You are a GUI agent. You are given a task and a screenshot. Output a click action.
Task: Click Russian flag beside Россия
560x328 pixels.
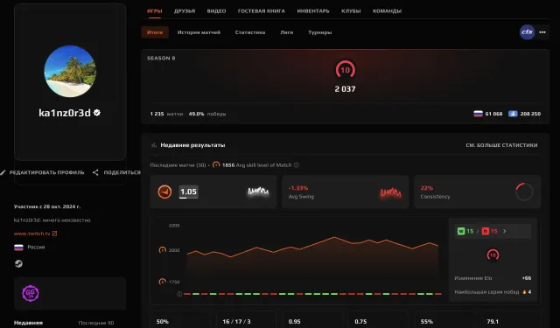[18, 247]
